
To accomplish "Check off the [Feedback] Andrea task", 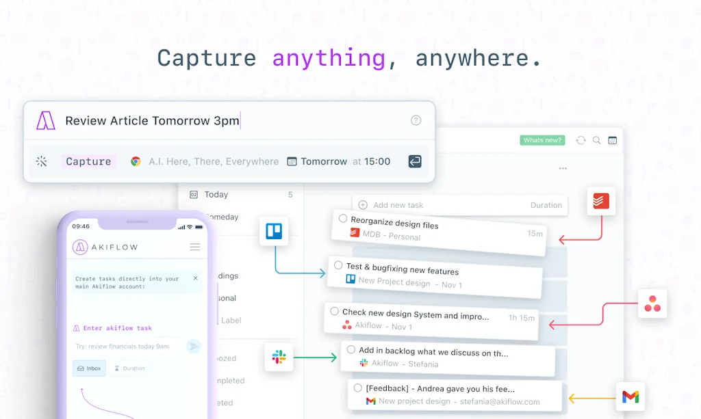I will click(x=357, y=388).
